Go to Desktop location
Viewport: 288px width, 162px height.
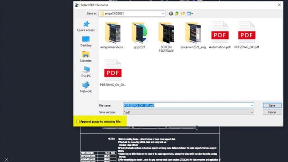point(86,42)
